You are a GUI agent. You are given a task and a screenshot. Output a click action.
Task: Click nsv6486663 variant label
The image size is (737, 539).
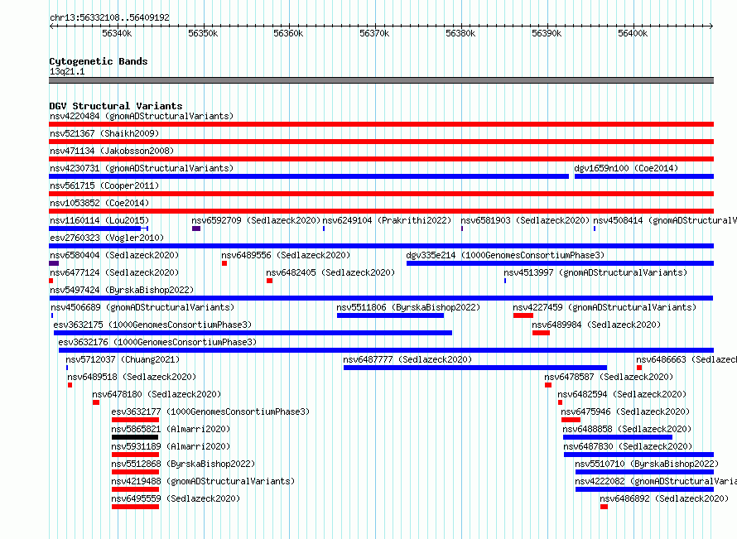pos(686,359)
